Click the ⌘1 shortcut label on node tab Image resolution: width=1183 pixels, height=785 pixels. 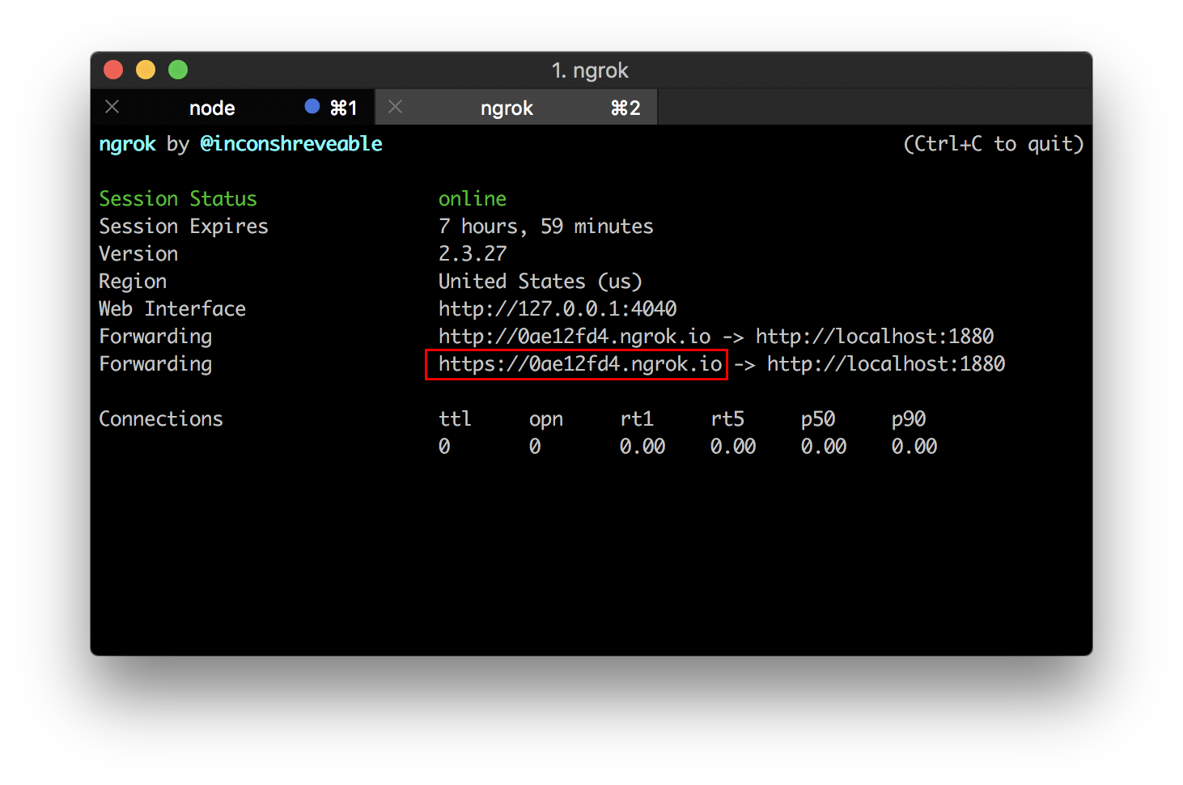(343, 108)
